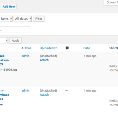
Task: Open admin author link in second row
Action: [x=26, y=90]
